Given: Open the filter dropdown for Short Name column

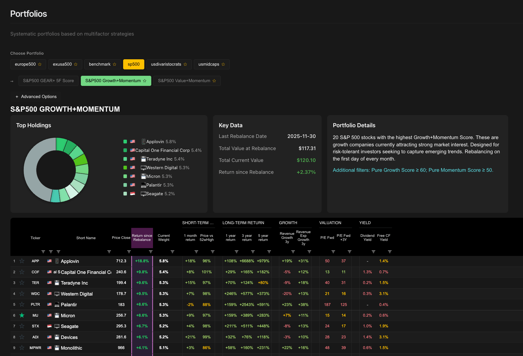Looking at the screenshot, I should pos(109,251).
